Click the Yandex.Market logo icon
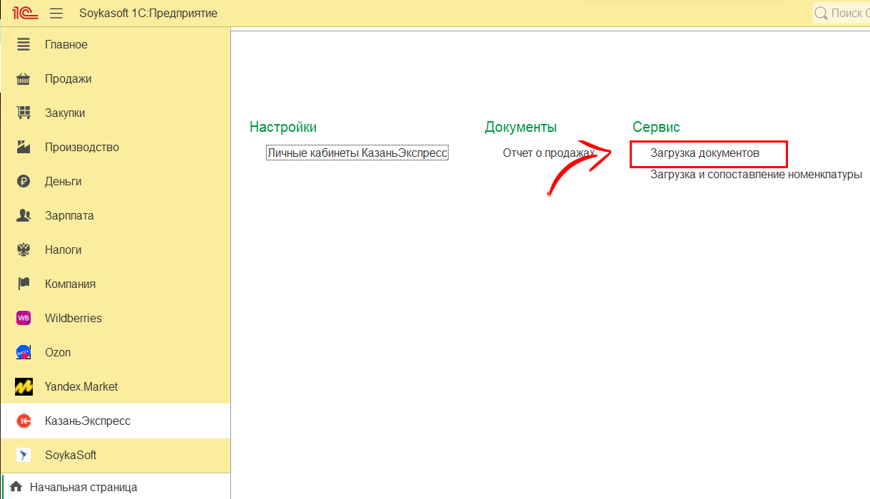870x499 pixels. pyautogui.click(x=24, y=386)
